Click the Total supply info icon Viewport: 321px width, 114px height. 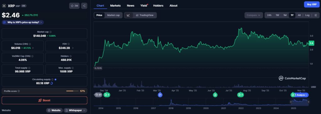pyautogui.click(x=29, y=68)
